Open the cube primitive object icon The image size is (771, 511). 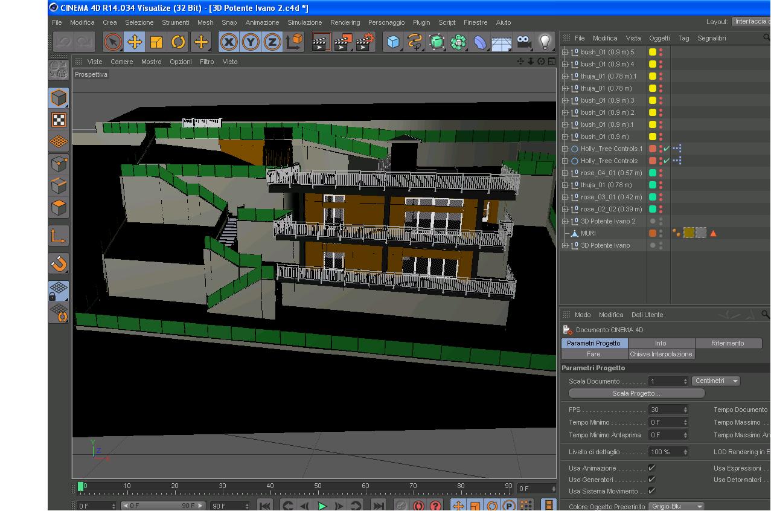(393, 42)
